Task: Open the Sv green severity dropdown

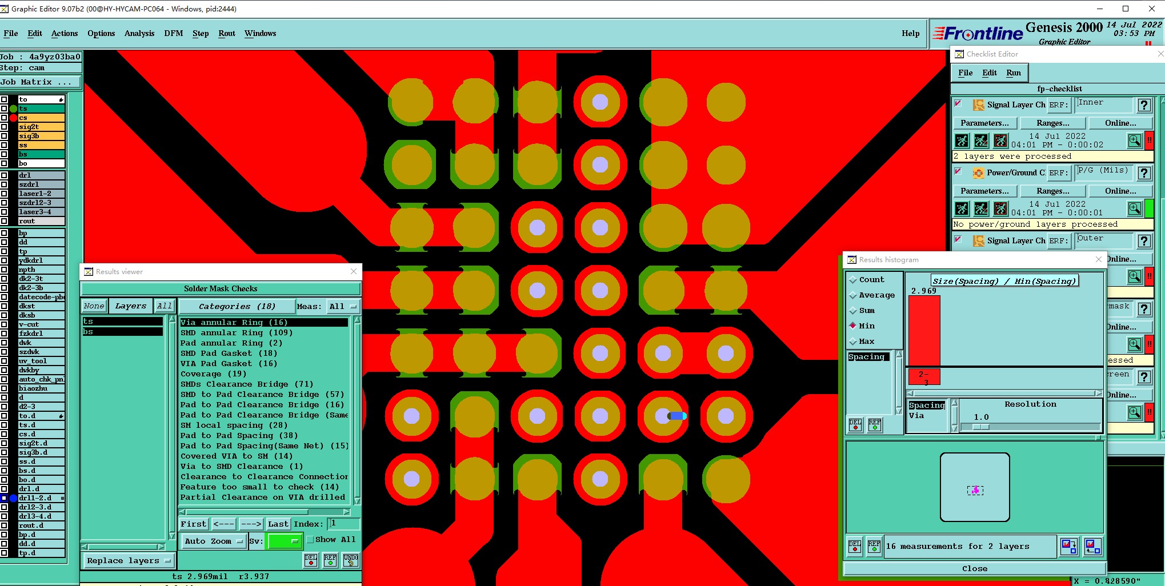Action: click(284, 541)
